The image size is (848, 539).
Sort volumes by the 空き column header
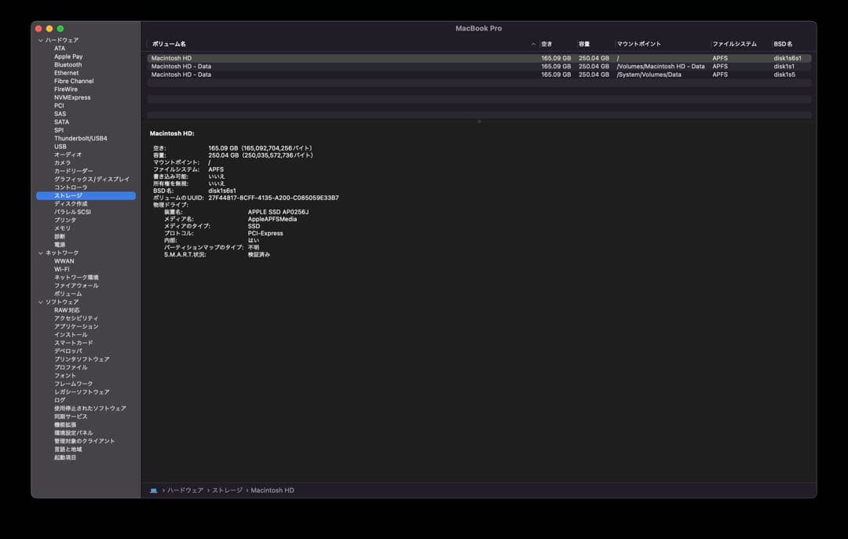tap(547, 44)
